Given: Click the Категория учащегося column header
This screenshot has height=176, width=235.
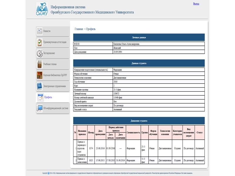Looking at the screenshot, I should coord(177,133).
